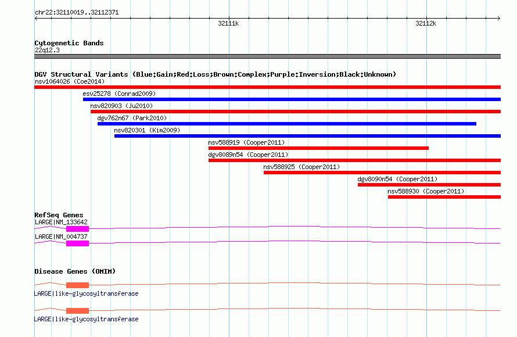Click the LARGE|NM_133642 gene label
Viewport: 517px width, 337px height.
(61, 223)
